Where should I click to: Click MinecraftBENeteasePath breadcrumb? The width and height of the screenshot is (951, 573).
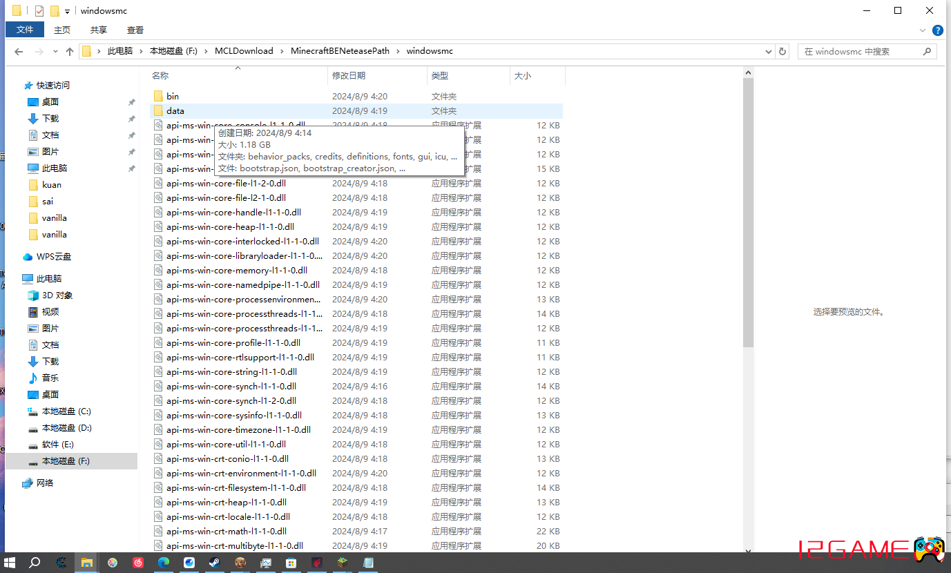340,51
